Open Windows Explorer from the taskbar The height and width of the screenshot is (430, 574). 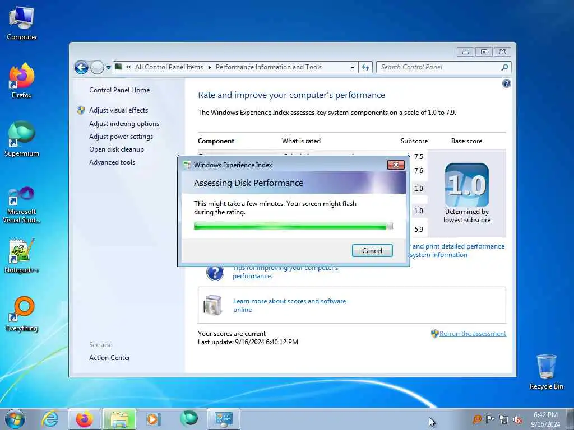pyautogui.click(x=119, y=419)
